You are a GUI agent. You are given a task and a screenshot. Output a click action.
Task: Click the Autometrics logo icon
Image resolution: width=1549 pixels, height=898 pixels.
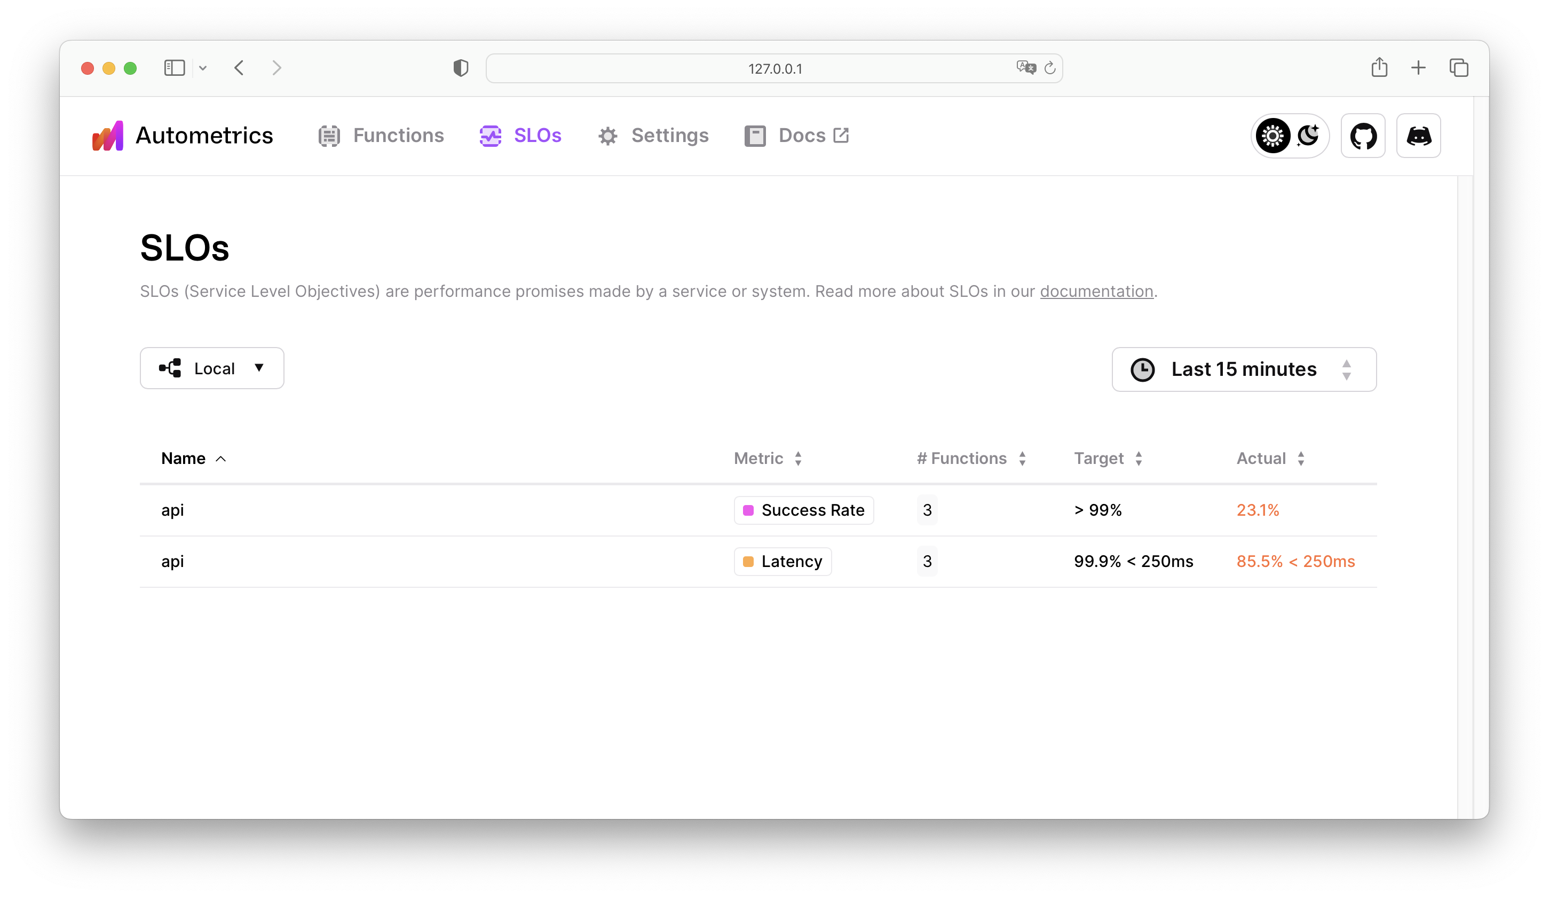[x=108, y=136]
